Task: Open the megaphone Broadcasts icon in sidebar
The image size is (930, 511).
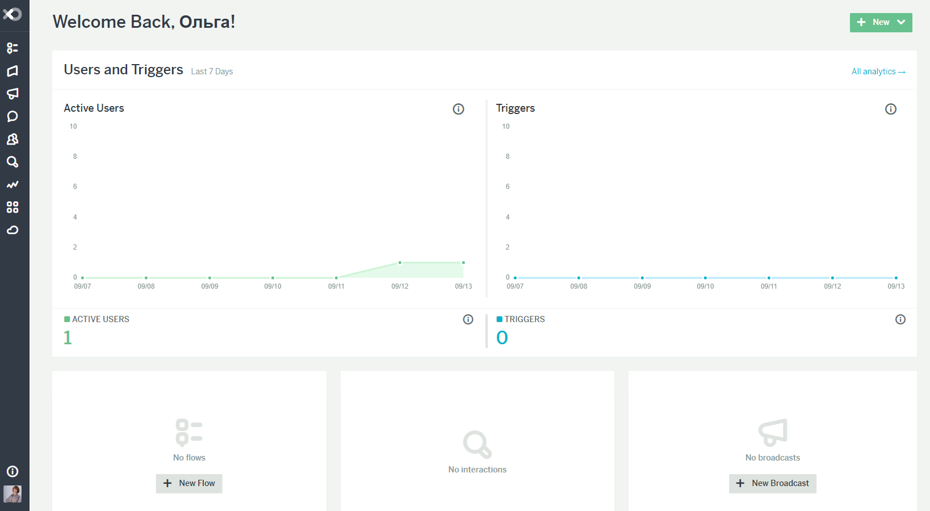Action: pos(12,94)
